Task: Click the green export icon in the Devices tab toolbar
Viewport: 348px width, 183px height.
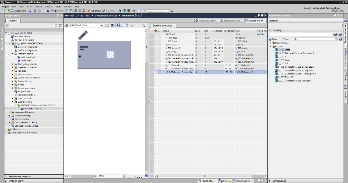Action: tap(60, 25)
